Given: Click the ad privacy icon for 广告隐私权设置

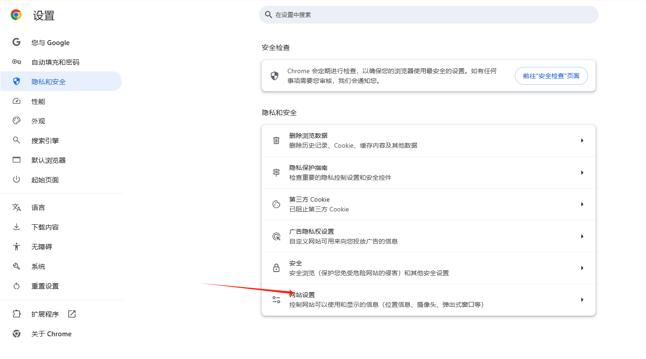Looking at the screenshot, I should coord(276,236).
